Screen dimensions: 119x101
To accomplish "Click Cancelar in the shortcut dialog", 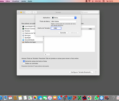I will click(x=63, y=33).
